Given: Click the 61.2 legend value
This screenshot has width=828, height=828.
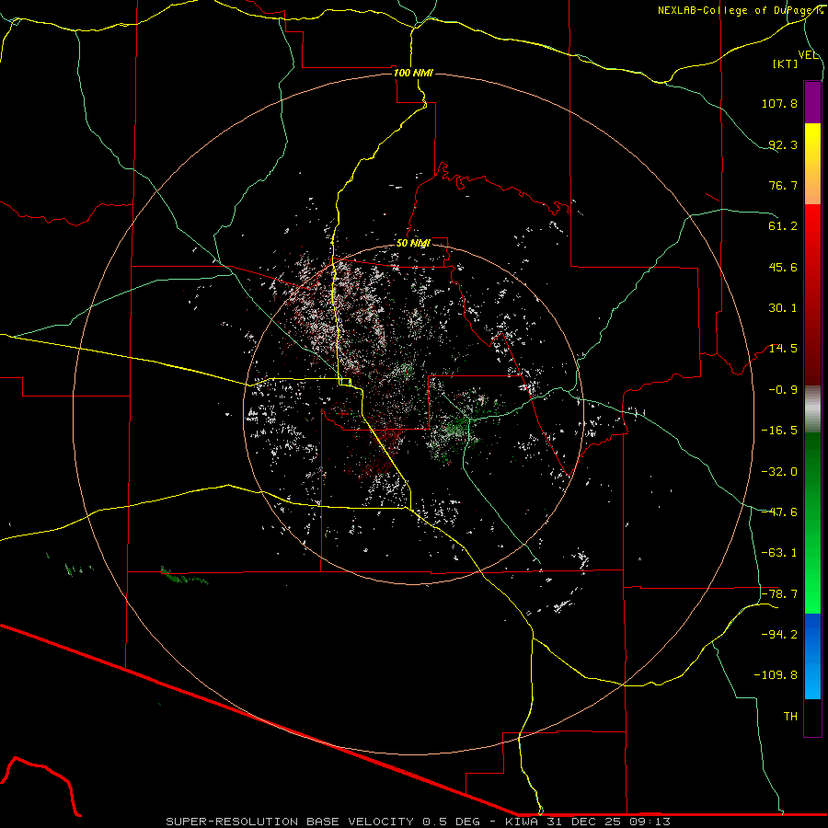Looking at the screenshot, I should tap(783, 226).
